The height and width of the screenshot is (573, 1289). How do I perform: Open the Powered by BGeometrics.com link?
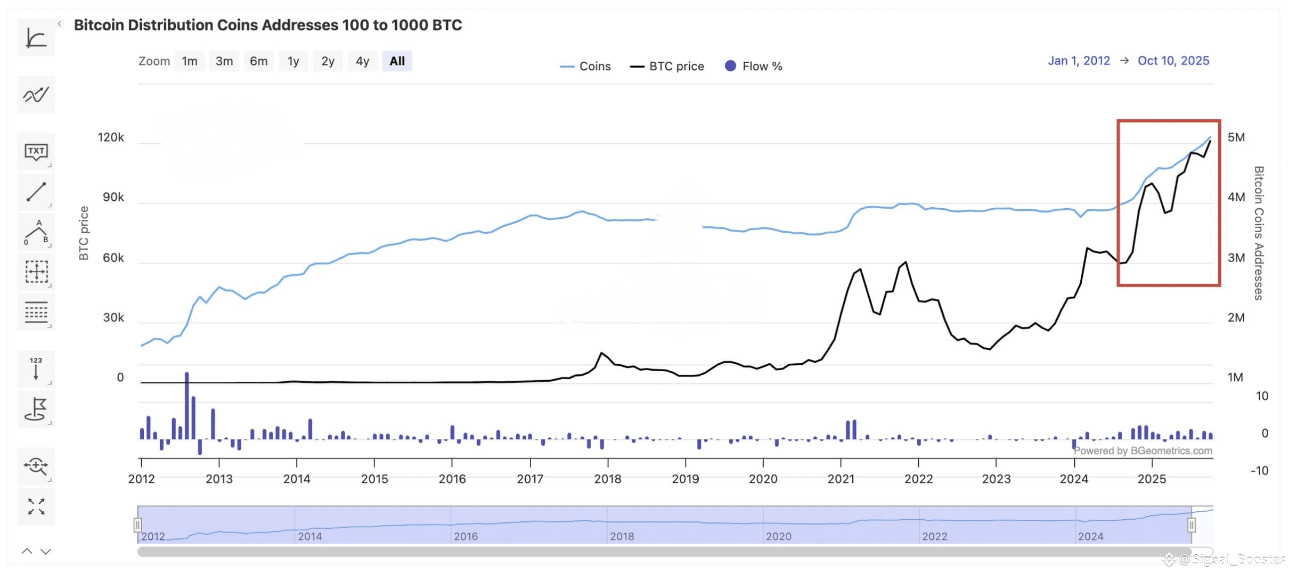coord(1143,451)
